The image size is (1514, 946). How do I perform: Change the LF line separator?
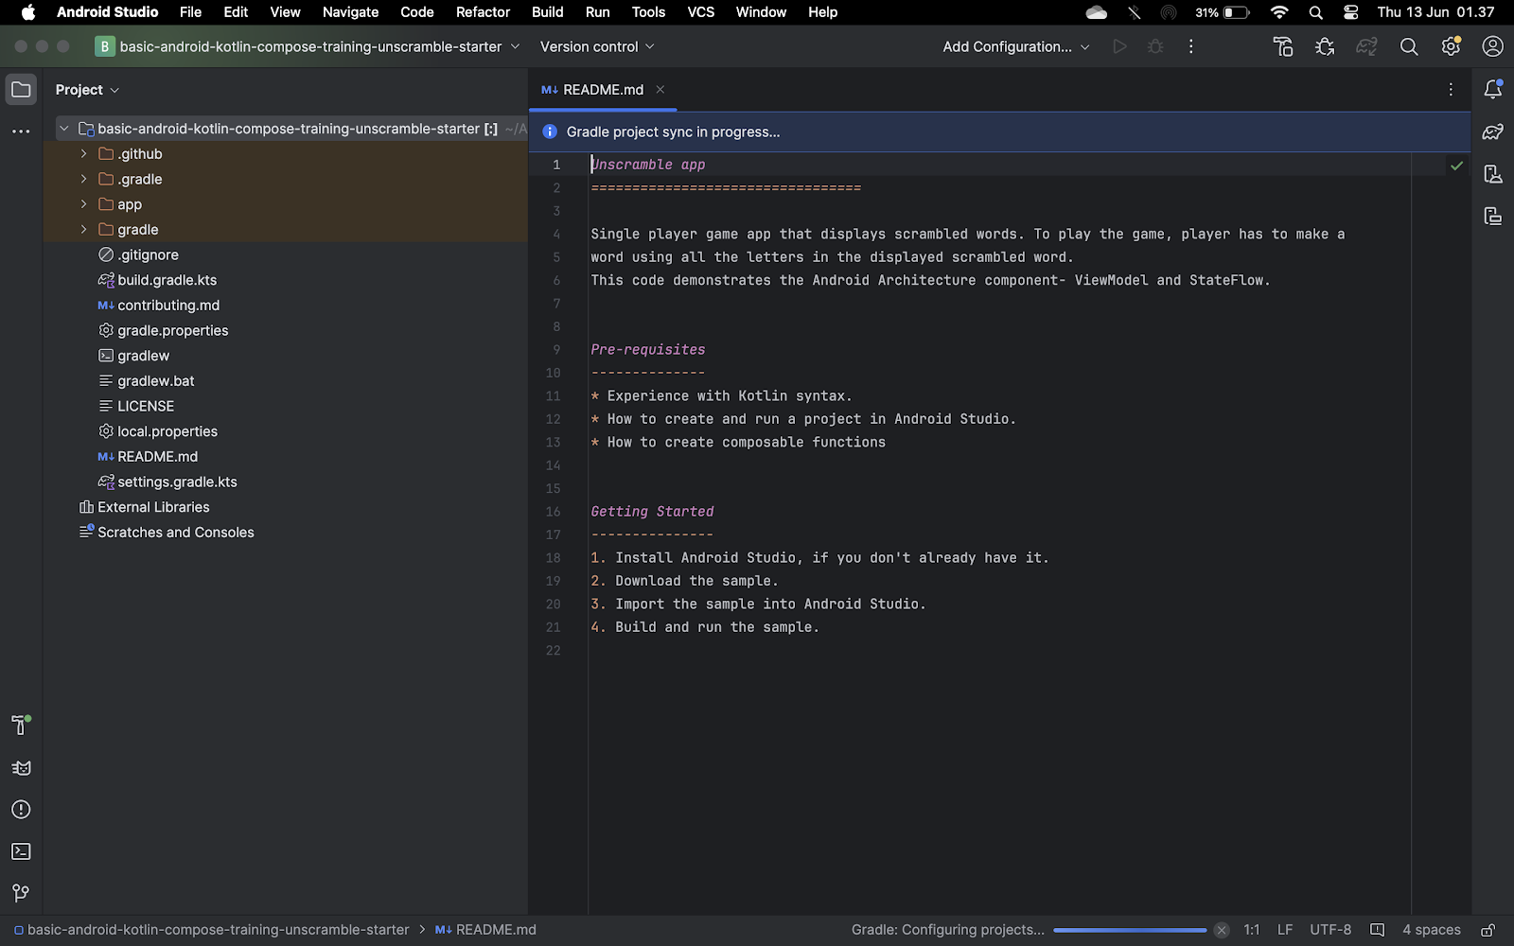(1285, 930)
